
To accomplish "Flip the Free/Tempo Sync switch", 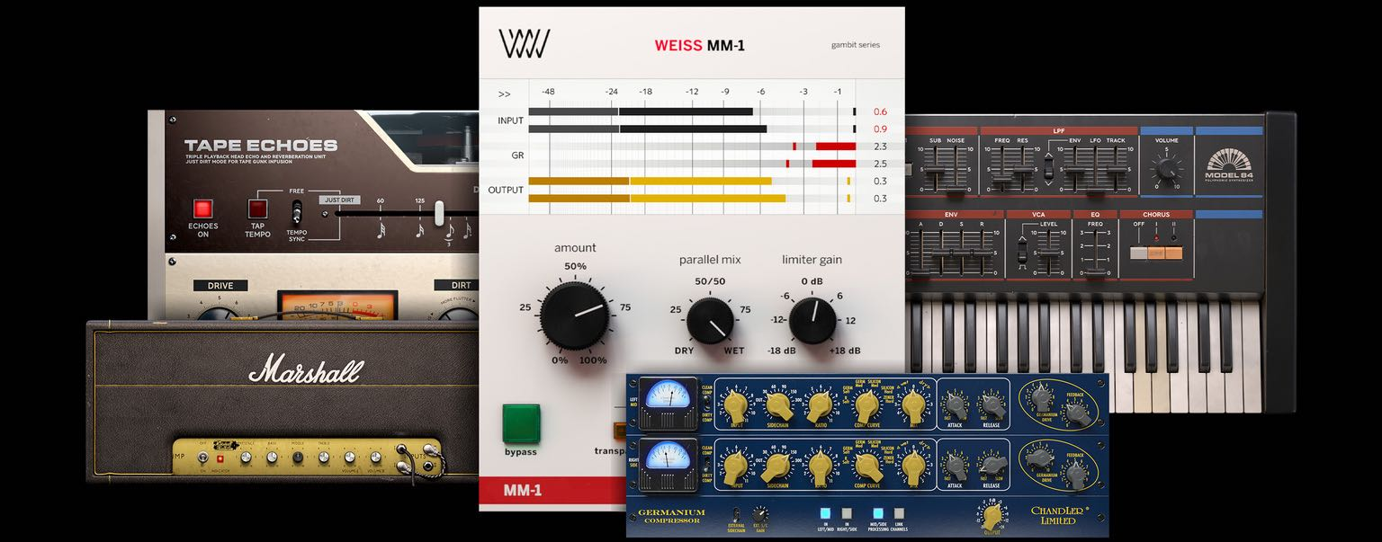I will click(296, 212).
